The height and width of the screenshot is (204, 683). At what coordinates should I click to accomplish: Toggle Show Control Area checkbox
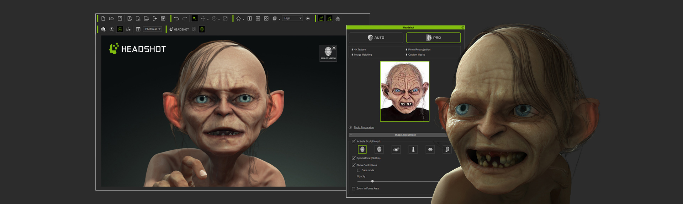(354, 165)
